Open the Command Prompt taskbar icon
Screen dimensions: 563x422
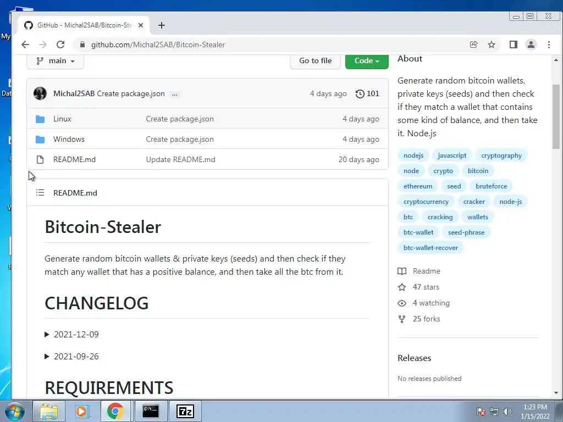coord(151,411)
